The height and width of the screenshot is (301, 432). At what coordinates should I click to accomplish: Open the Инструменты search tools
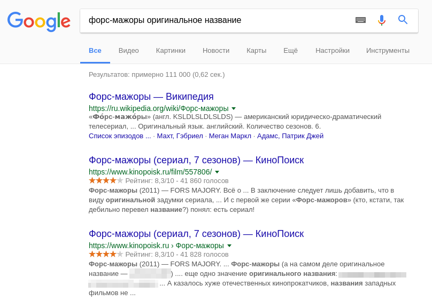[388, 51]
